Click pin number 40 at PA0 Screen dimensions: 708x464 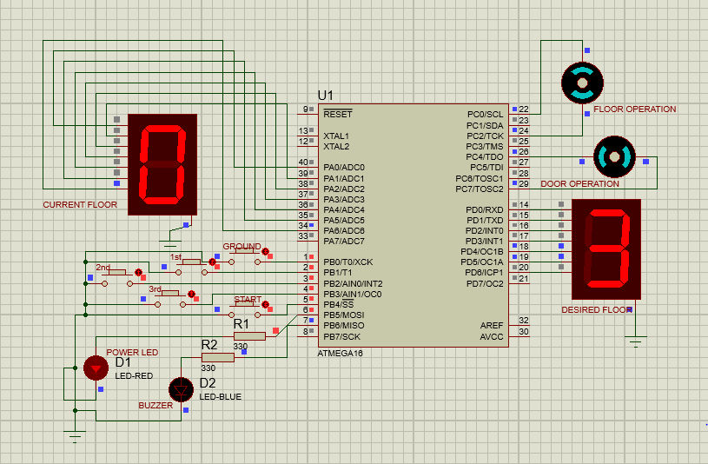[303, 162]
